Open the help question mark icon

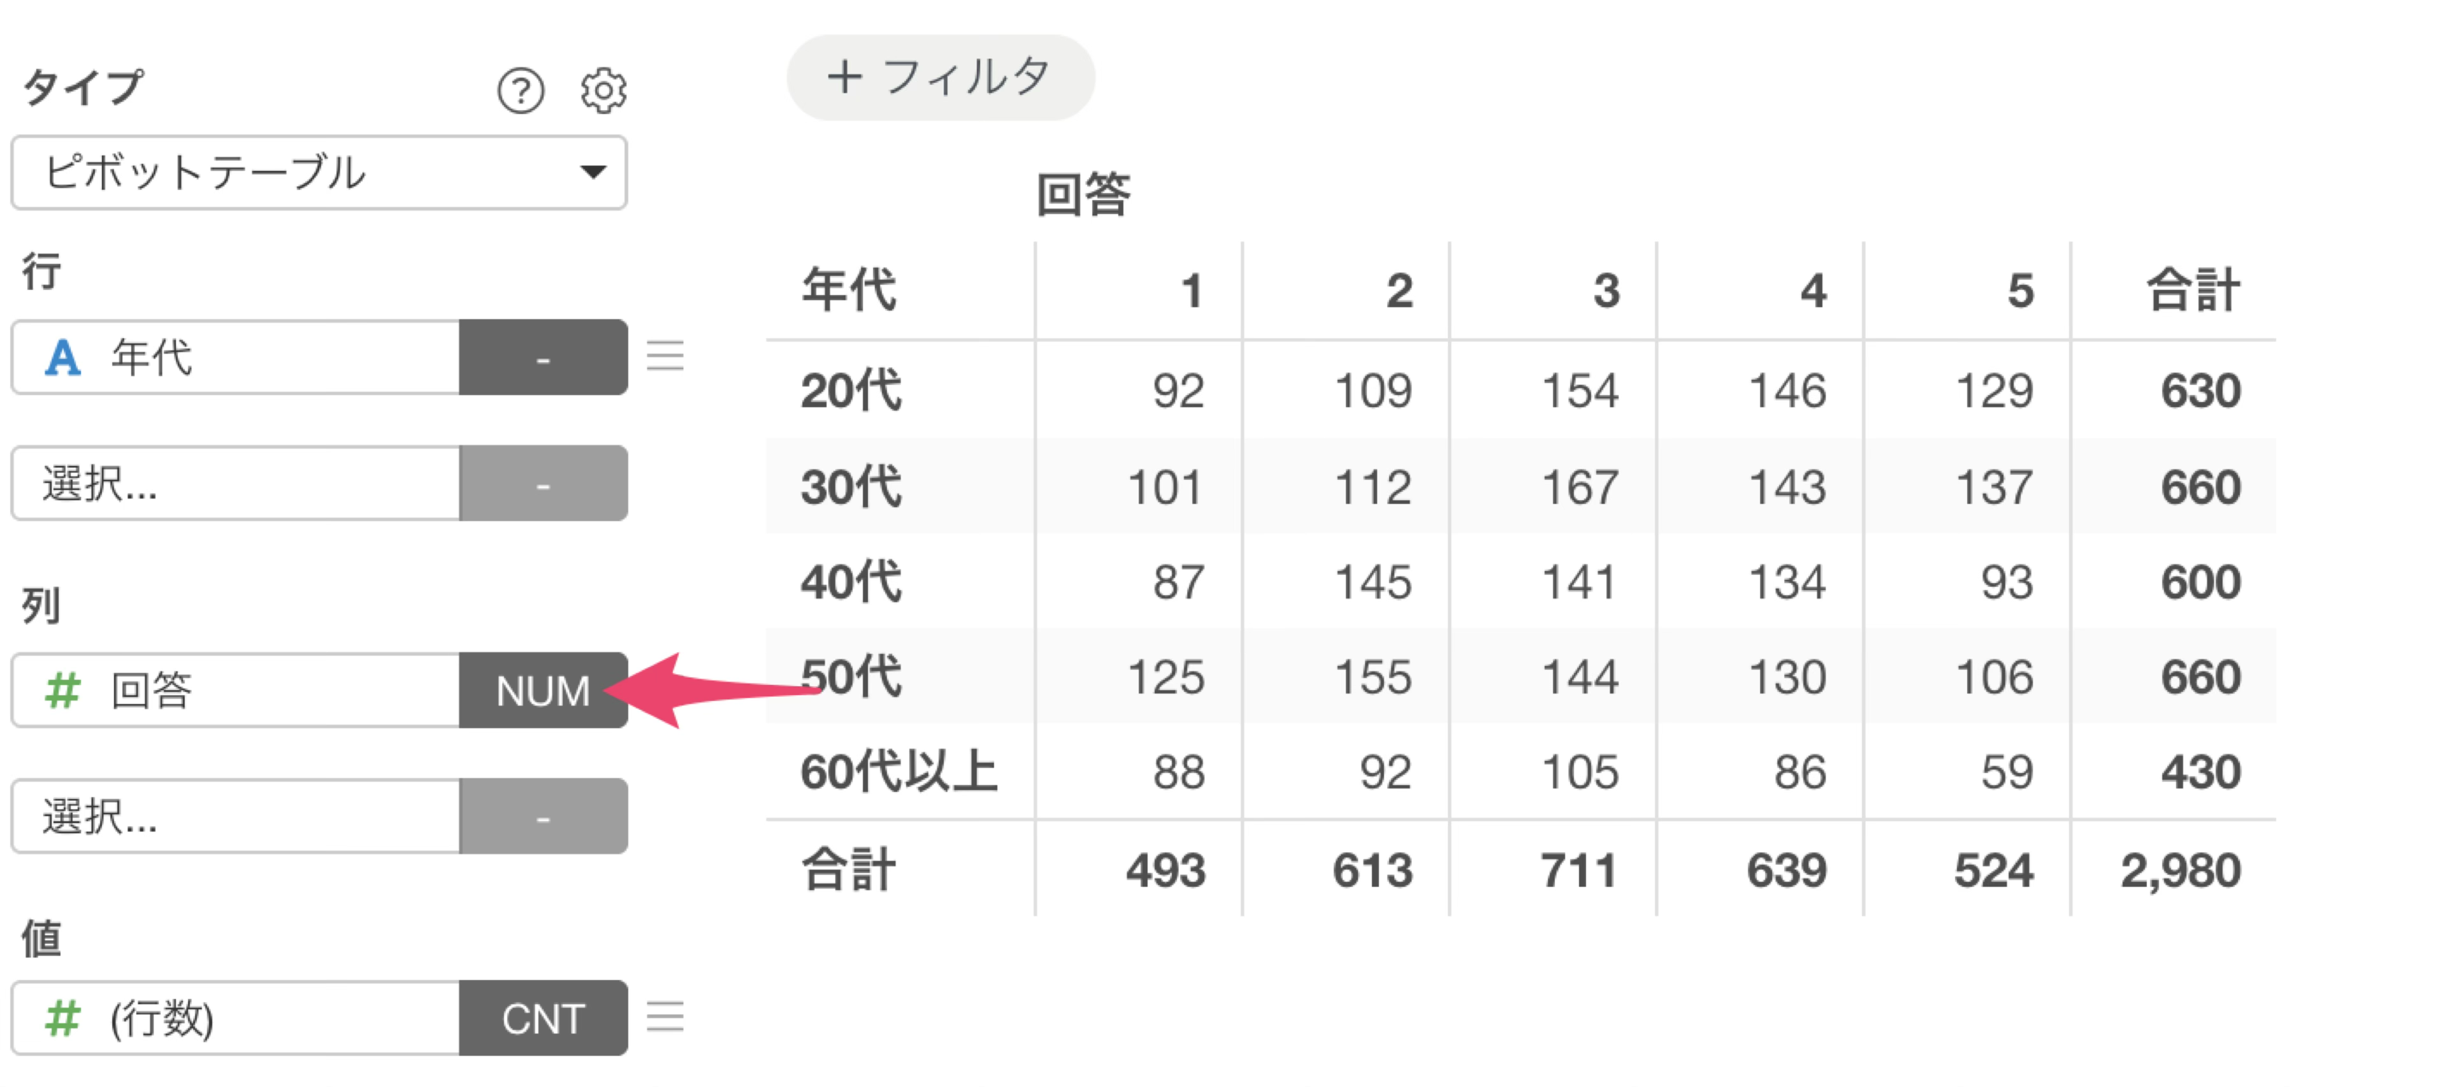(521, 91)
